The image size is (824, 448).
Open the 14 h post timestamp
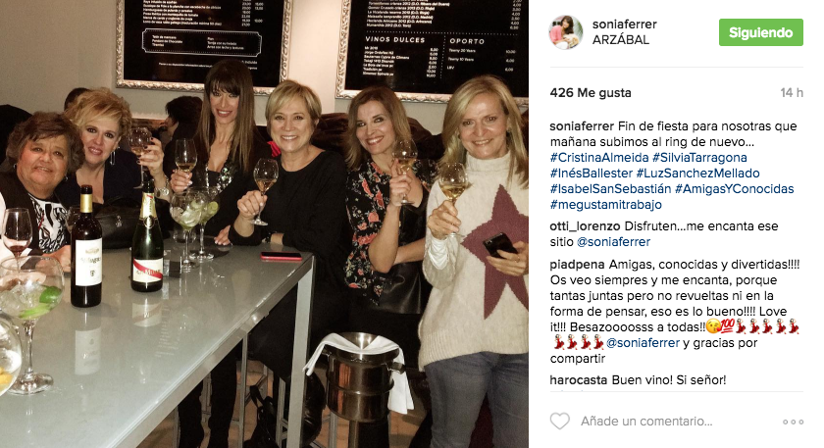[x=792, y=93]
